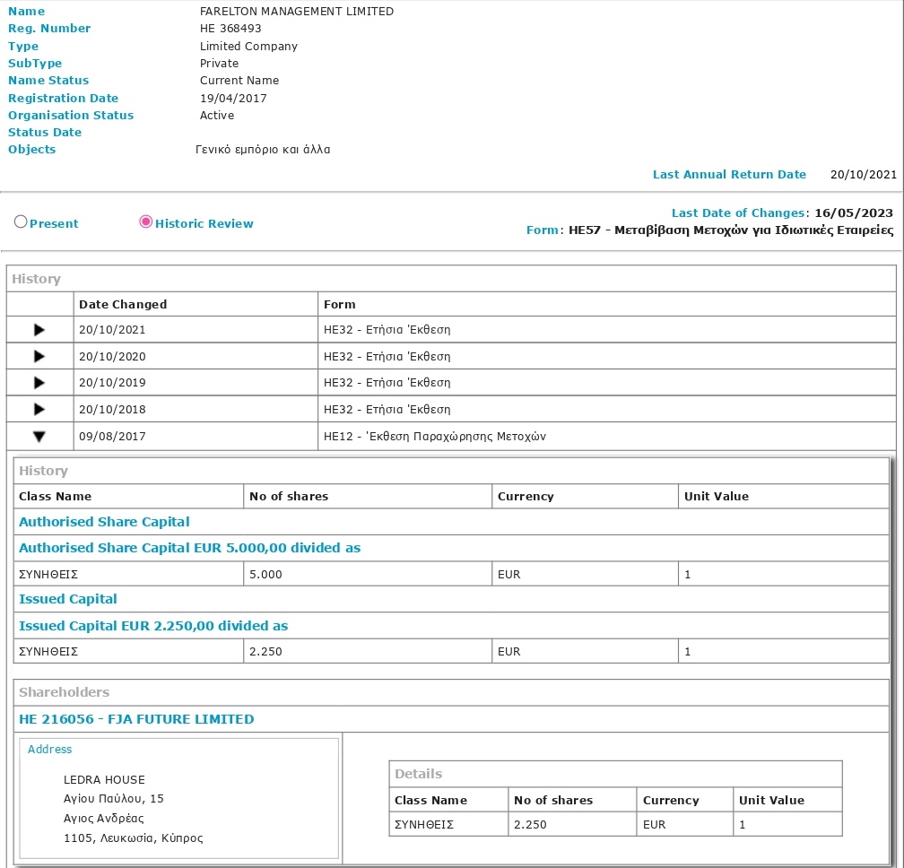
Task: Select the Present radio button
Action: (x=21, y=221)
